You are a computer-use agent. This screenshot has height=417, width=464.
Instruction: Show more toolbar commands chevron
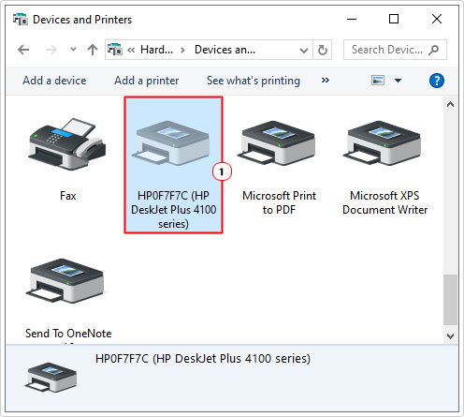click(326, 81)
